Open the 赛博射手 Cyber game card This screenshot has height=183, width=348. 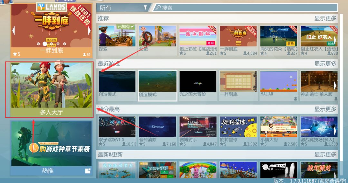[x=198, y=131]
